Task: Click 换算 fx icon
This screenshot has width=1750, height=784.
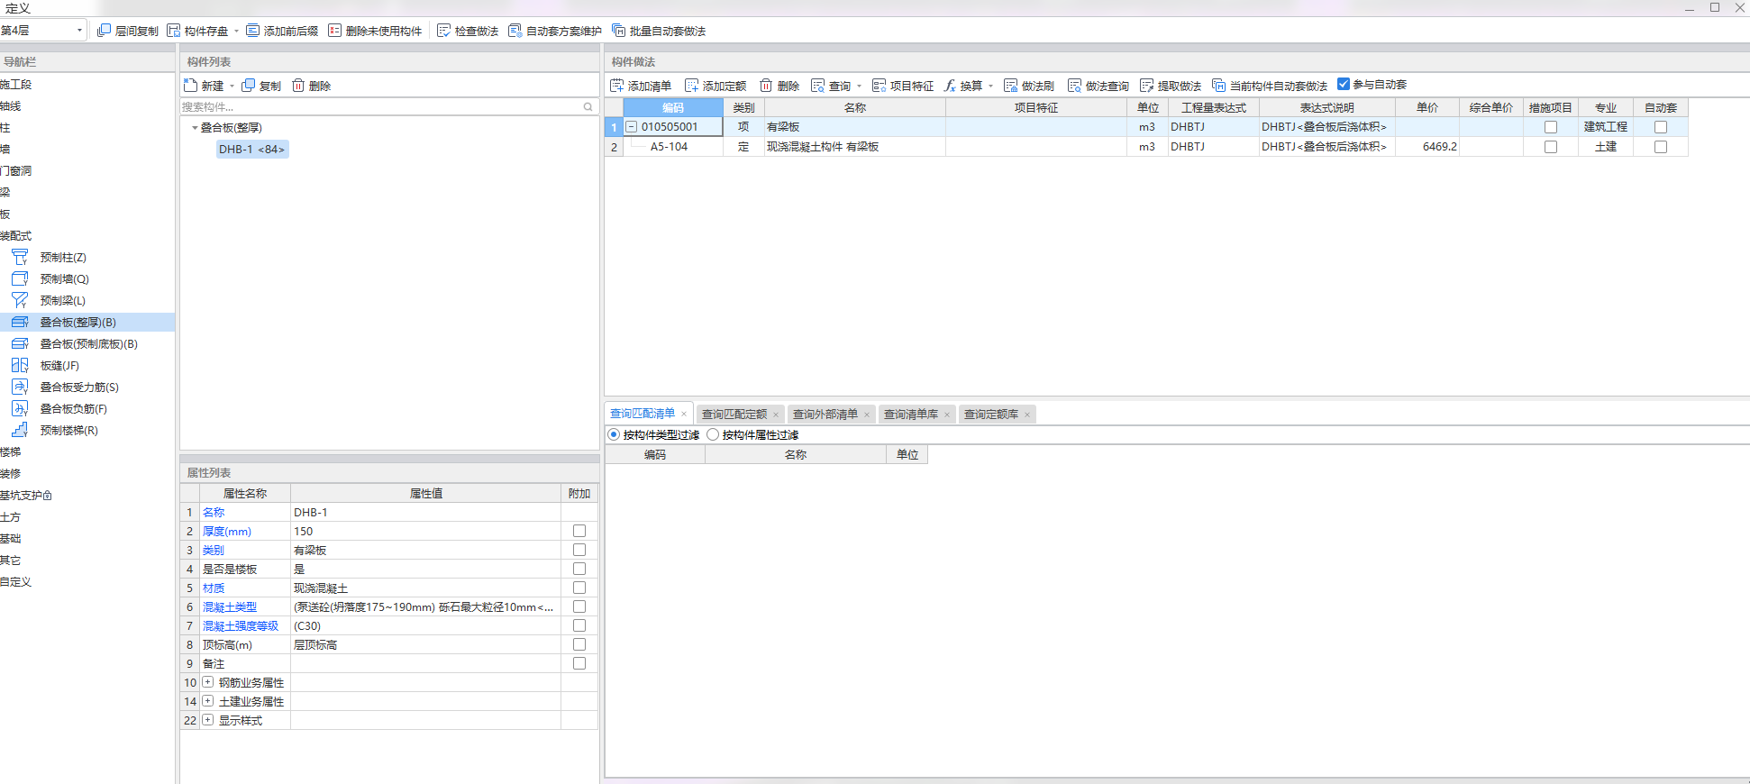Action: coord(950,86)
